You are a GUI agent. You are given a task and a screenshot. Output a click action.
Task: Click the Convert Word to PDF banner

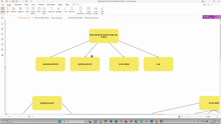coord(208,17)
